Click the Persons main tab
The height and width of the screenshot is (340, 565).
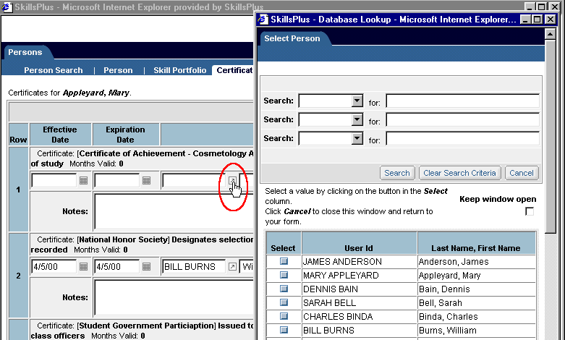25,52
